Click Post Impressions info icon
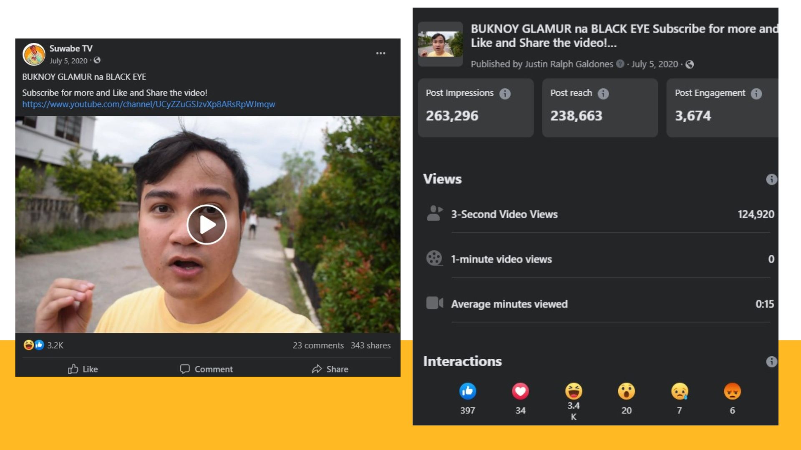 coord(505,94)
